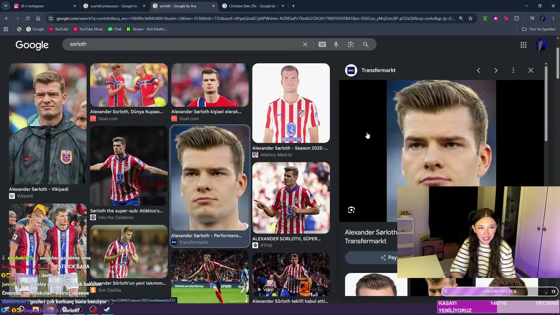Open the Stream - Kick Dashboard bookmark
The image size is (560, 315).
146,29
